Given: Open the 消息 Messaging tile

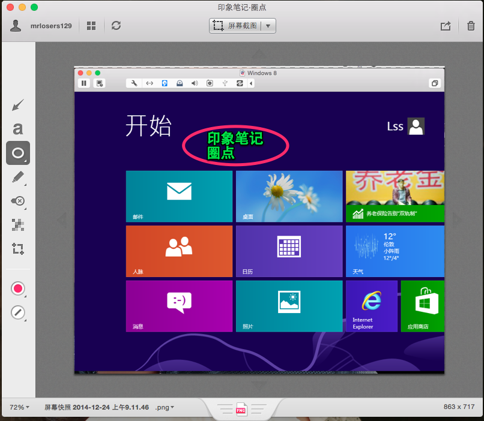Looking at the screenshot, I should (179, 306).
